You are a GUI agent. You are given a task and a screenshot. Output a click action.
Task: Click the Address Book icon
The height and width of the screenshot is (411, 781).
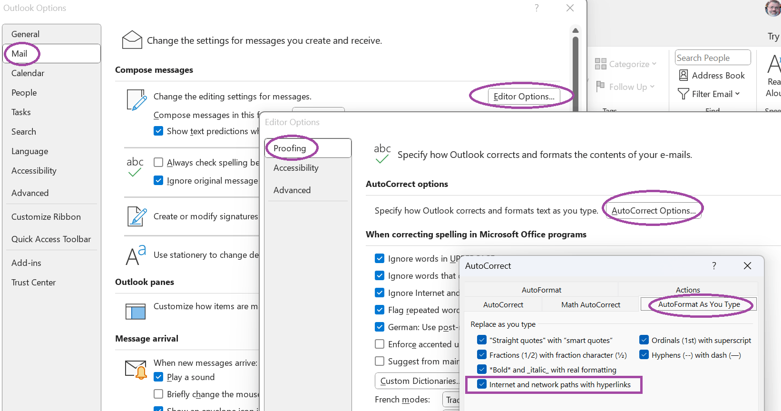(x=683, y=75)
